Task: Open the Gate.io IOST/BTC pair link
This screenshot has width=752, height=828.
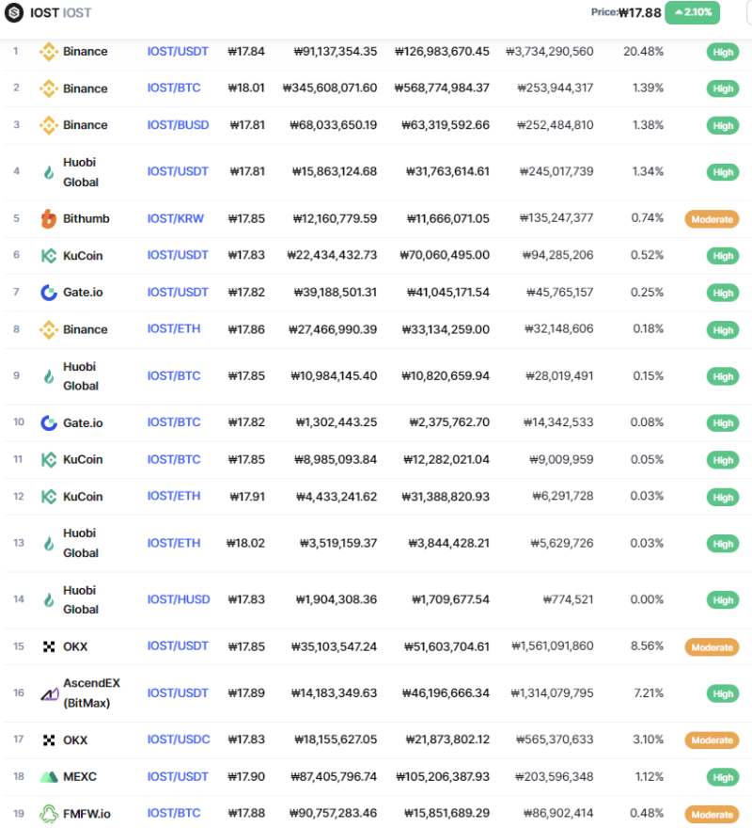Action: [x=174, y=422]
